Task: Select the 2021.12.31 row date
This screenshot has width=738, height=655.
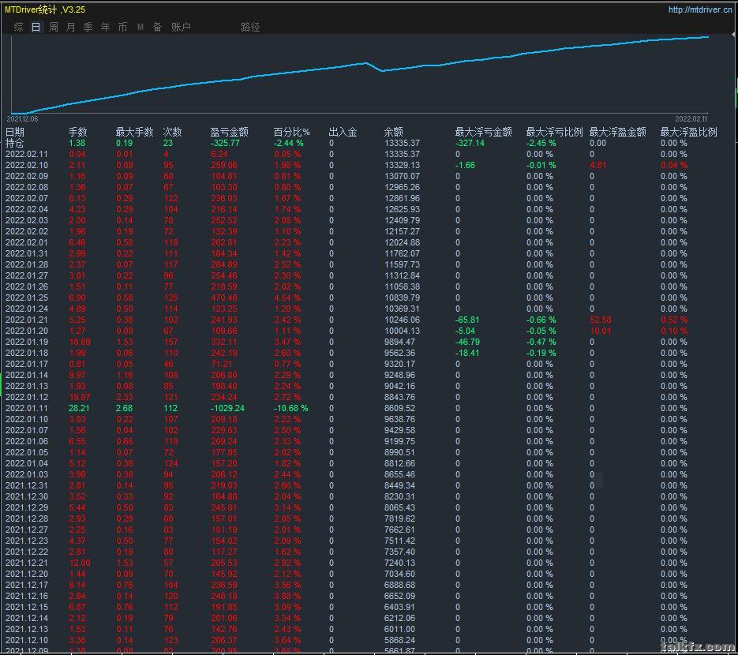Action: coord(27,485)
